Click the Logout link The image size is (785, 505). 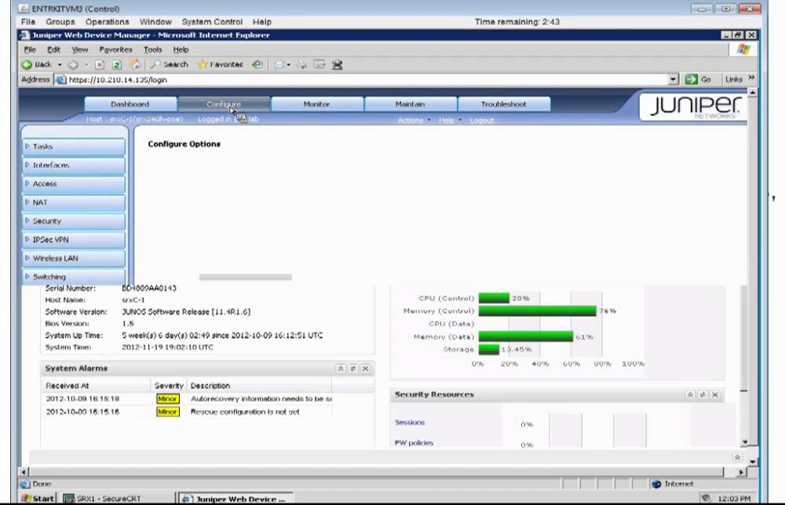pos(482,121)
